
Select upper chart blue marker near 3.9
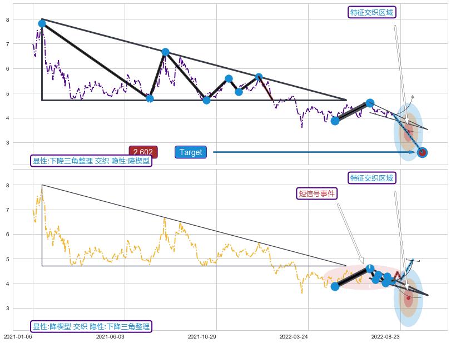[x=335, y=121]
